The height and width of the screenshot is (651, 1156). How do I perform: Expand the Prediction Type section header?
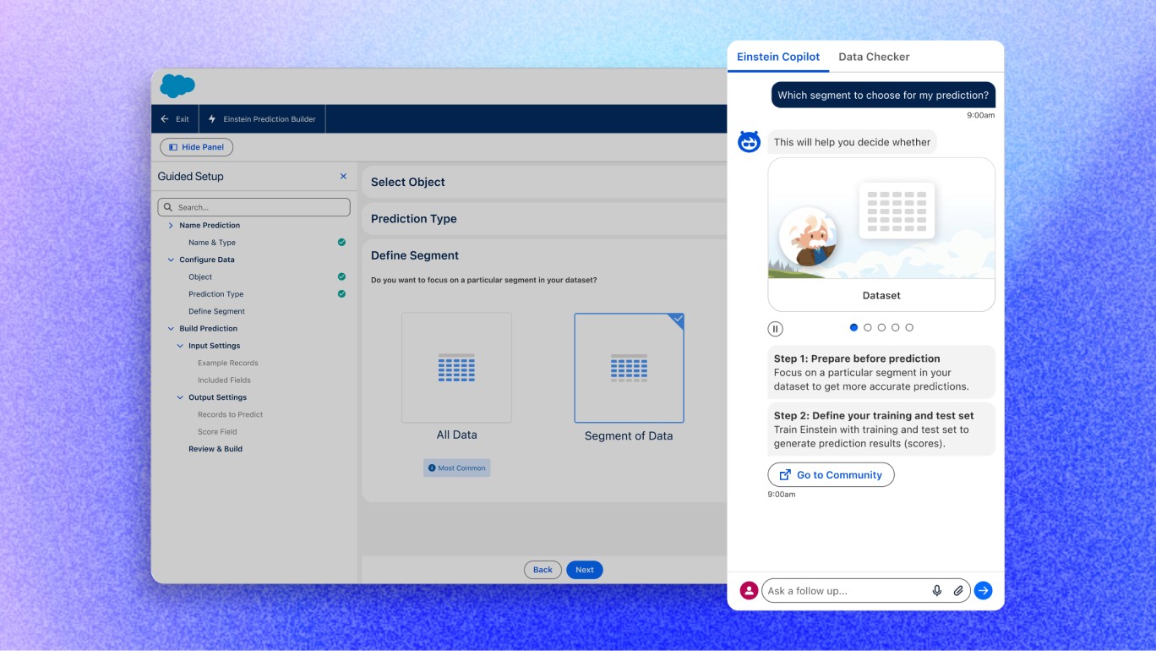coord(545,218)
